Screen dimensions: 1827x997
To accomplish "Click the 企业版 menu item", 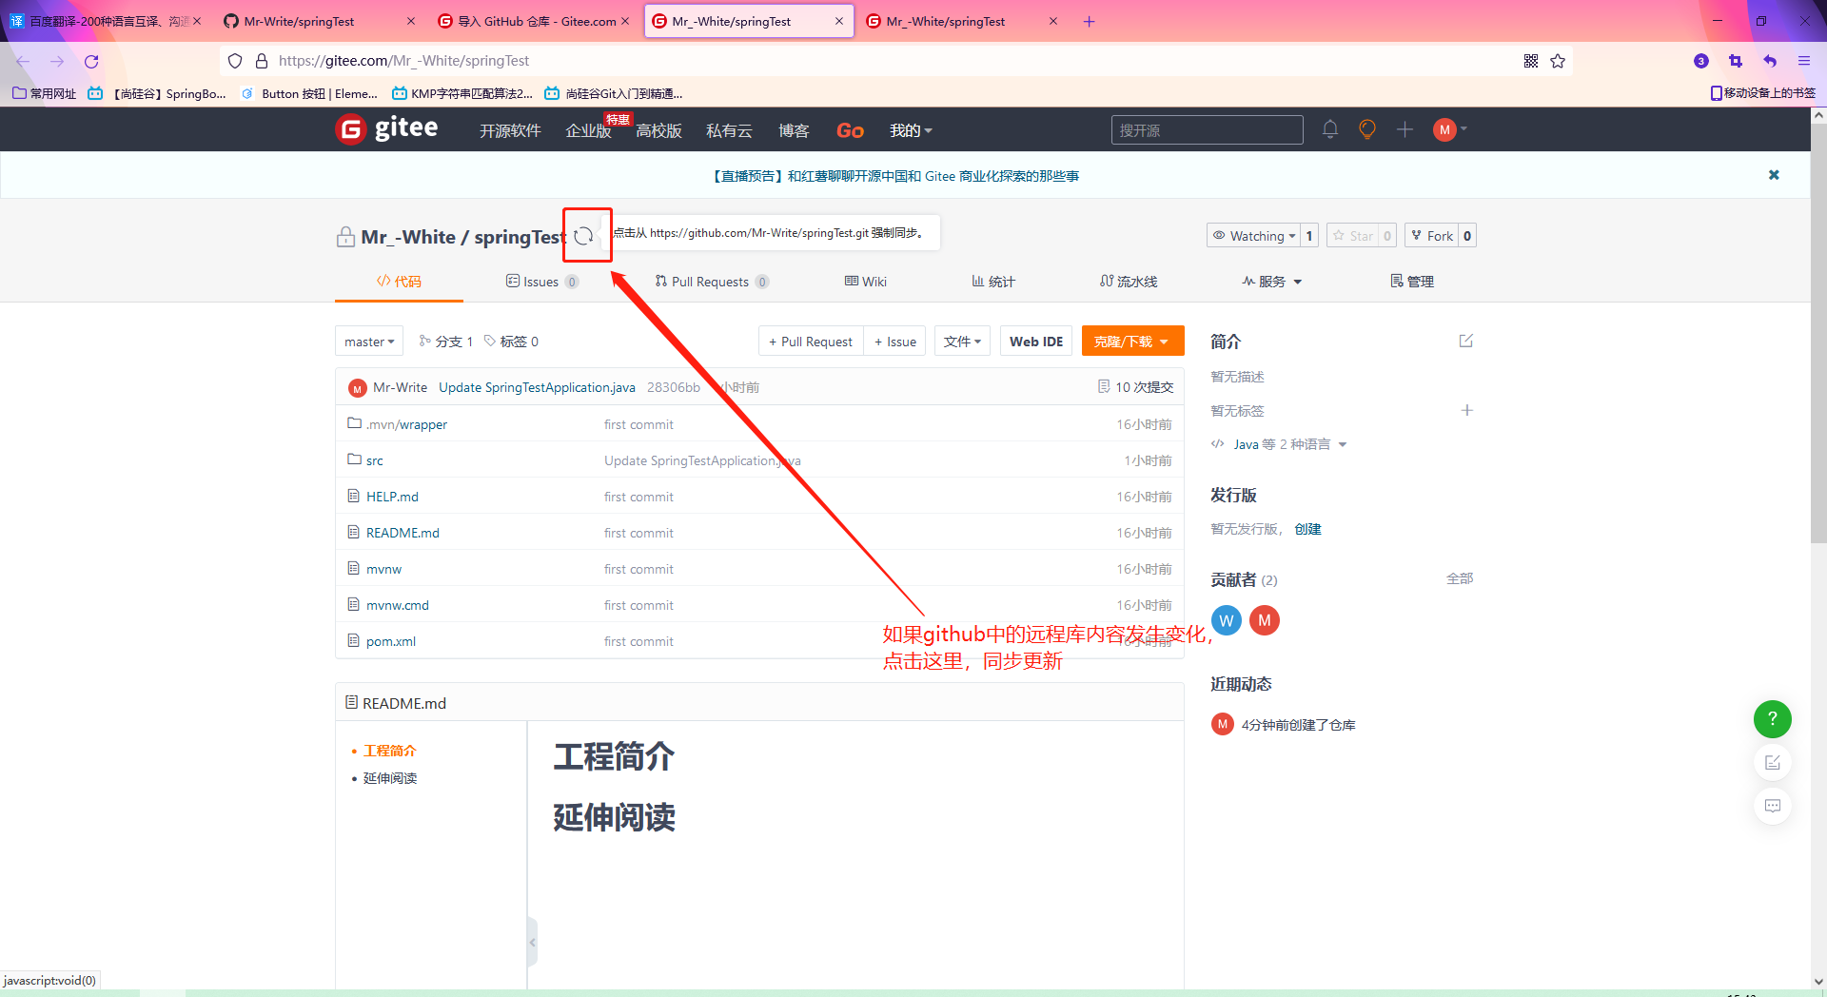I will point(588,130).
